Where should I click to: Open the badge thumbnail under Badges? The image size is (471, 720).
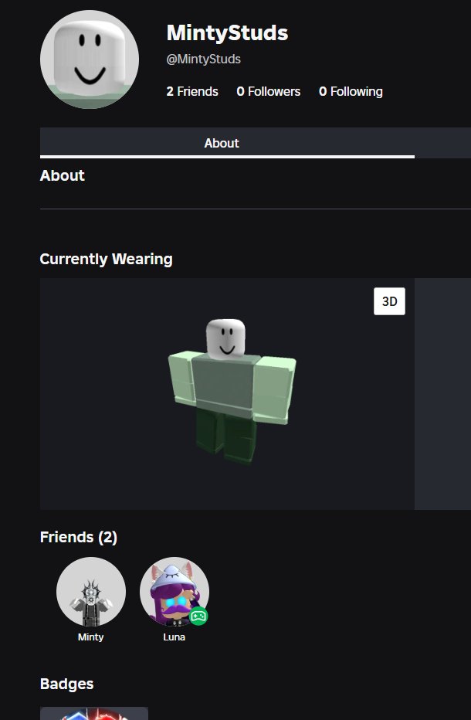click(x=94, y=714)
